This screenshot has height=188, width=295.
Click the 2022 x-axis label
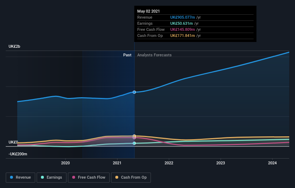click(x=169, y=163)
